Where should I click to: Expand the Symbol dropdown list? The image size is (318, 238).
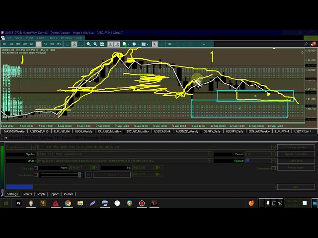tap(210, 154)
